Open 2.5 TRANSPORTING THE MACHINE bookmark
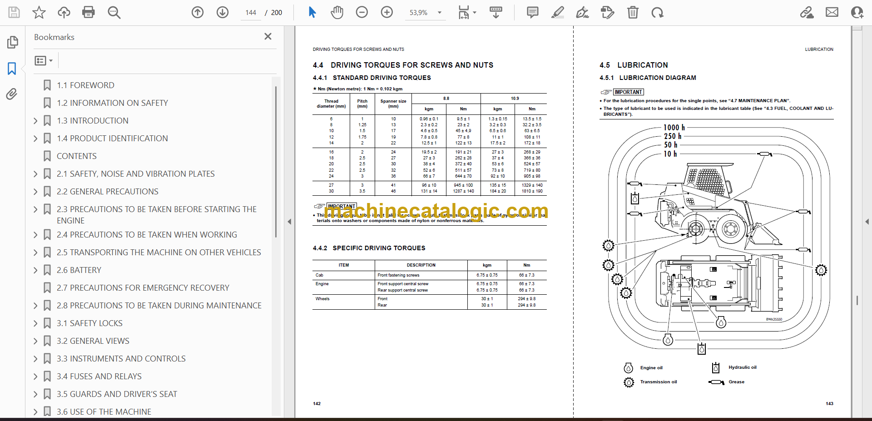Viewport: 872px width, 421px height. (159, 253)
